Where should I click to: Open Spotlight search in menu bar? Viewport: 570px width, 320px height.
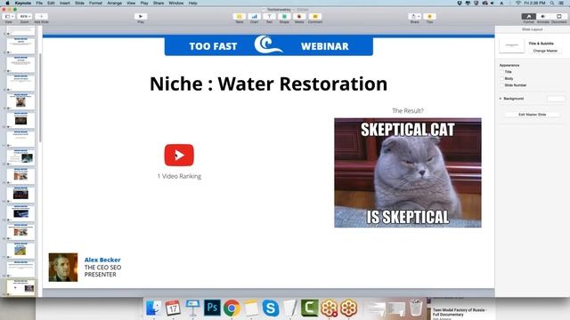552,3
